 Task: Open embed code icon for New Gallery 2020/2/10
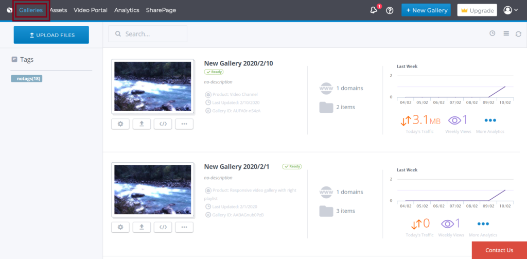tap(163, 124)
